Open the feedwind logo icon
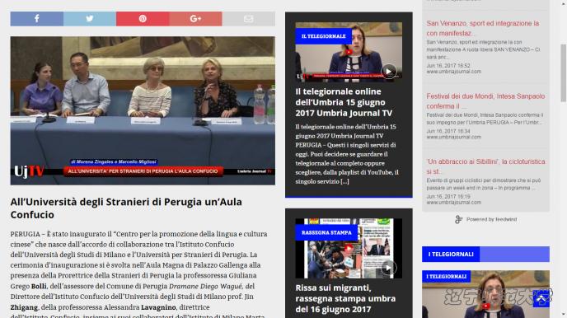 (458, 219)
